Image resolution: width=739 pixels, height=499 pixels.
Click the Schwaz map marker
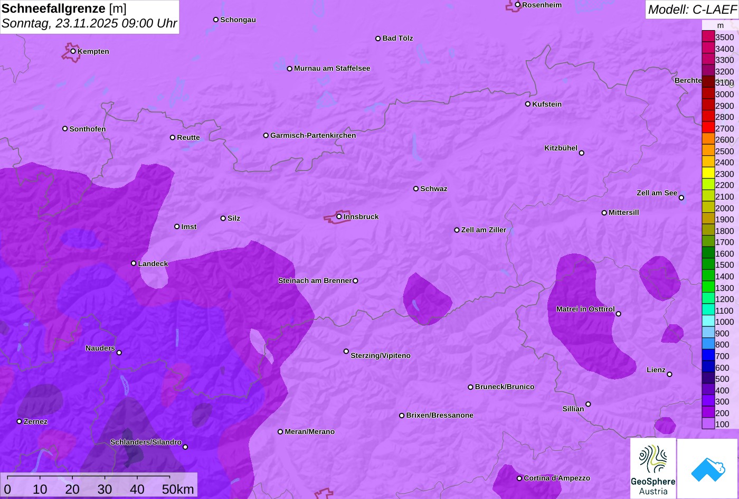pyautogui.click(x=416, y=189)
